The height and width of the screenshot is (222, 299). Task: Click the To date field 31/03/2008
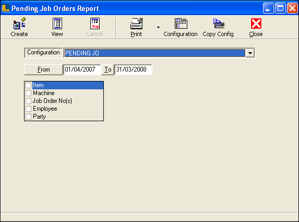[x=133, y=69]
